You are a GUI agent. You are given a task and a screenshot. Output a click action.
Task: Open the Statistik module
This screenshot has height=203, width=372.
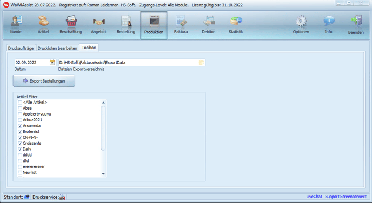point(236,25)
